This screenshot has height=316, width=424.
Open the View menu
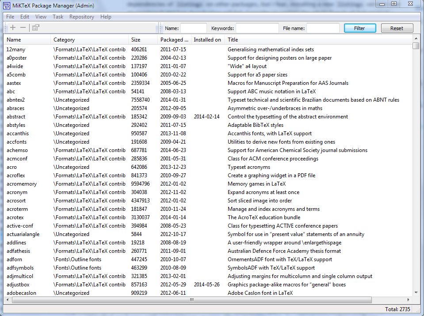click(41, 17)
